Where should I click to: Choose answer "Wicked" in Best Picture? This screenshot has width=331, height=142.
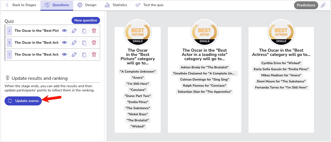[138, 126]
